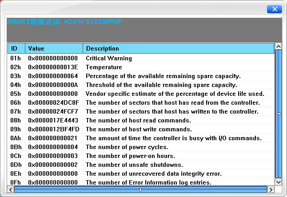This screenshot has width=287, height=197.
Task: Select ID cell 04h
Action: (16, 85)
